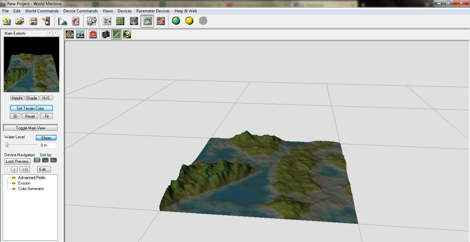
Task: Toggle the Lock Preview button
Action: pyautogui.click(x=17, y=161)
